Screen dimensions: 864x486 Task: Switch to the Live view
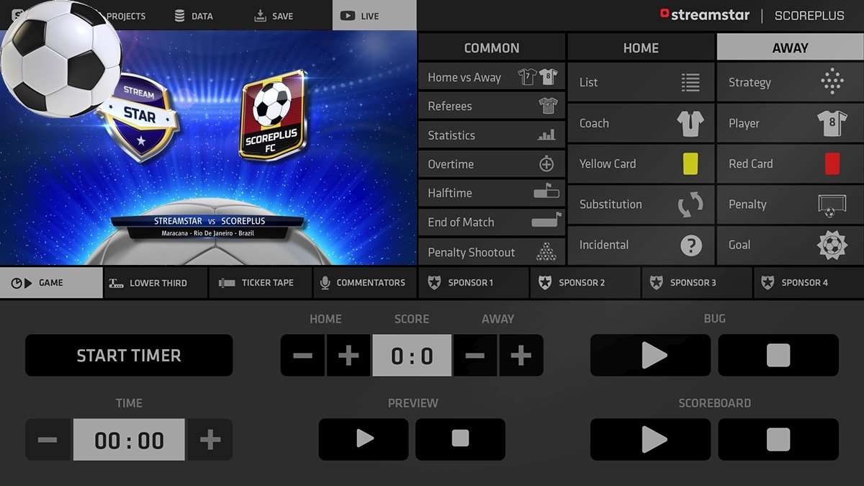tap(374, 15)
